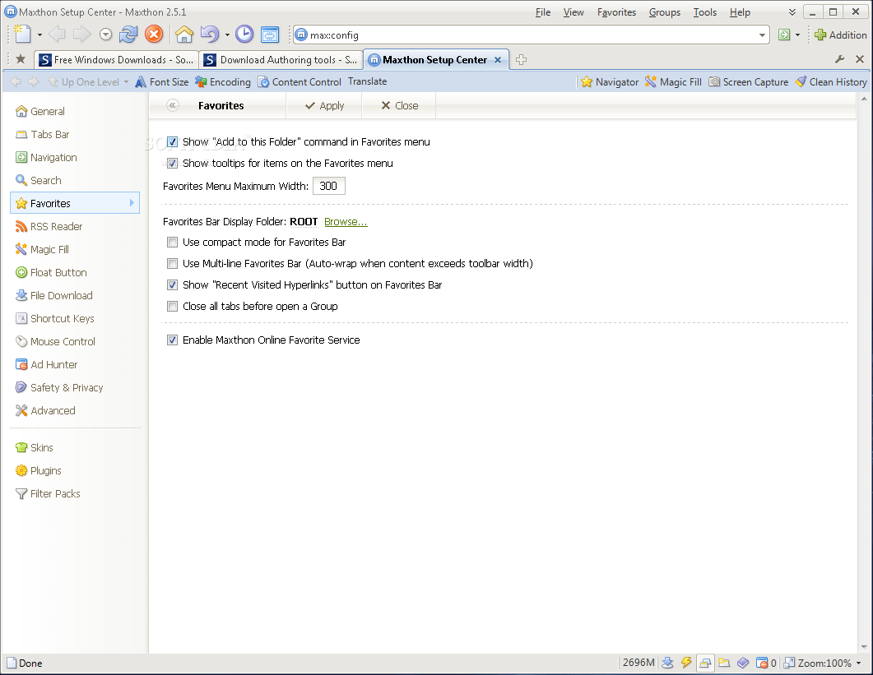Image resolution: width=873 pixels, height=675 pixels.
Task: Click the lightning bolt status bar icon
Action: (686, 663)
